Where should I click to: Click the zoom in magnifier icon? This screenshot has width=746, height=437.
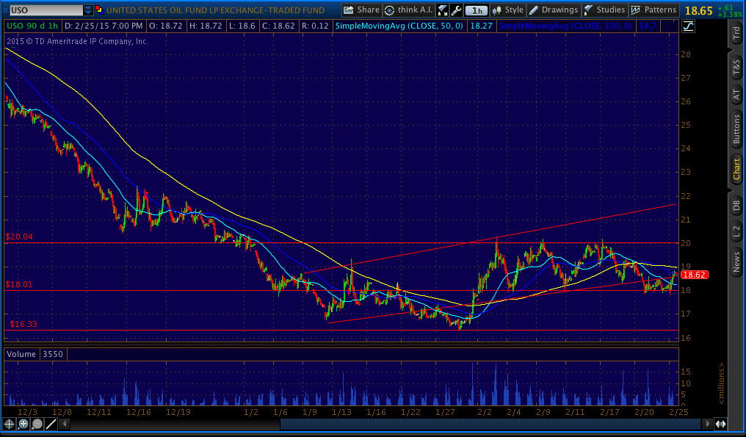pos(23,424)
